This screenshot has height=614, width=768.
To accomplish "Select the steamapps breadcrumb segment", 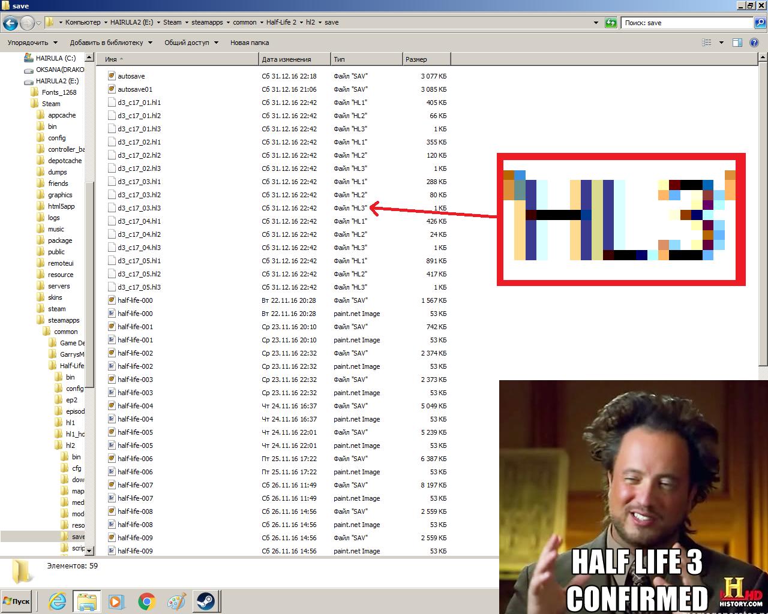I will pos(207,22).
